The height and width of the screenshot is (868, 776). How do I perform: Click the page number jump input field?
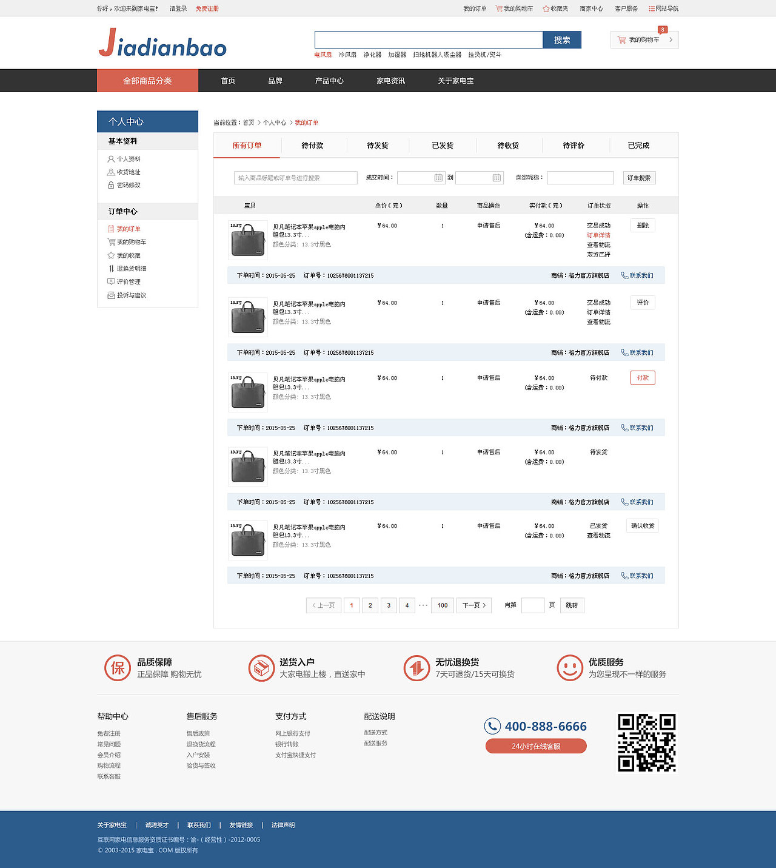533,605
